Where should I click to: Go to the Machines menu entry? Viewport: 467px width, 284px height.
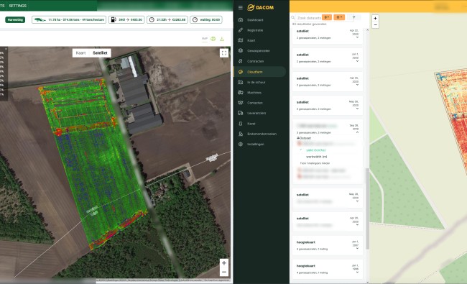point(254,92)
